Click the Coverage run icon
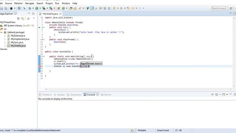Viewport: 236px width, 133px height. (x=44, y=8)
